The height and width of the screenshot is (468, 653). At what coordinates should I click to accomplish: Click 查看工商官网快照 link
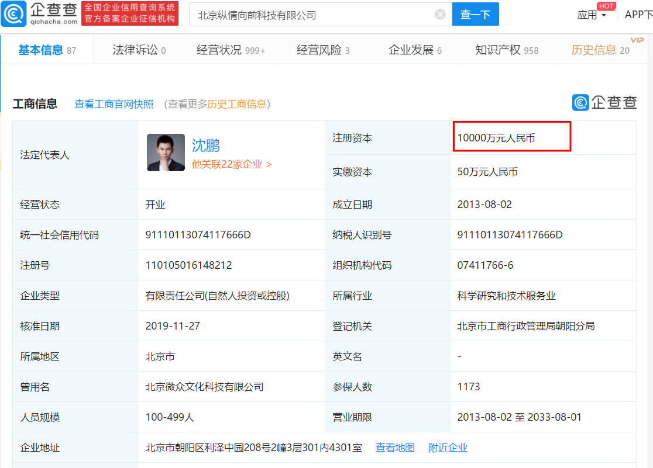(x=114, y=104)
